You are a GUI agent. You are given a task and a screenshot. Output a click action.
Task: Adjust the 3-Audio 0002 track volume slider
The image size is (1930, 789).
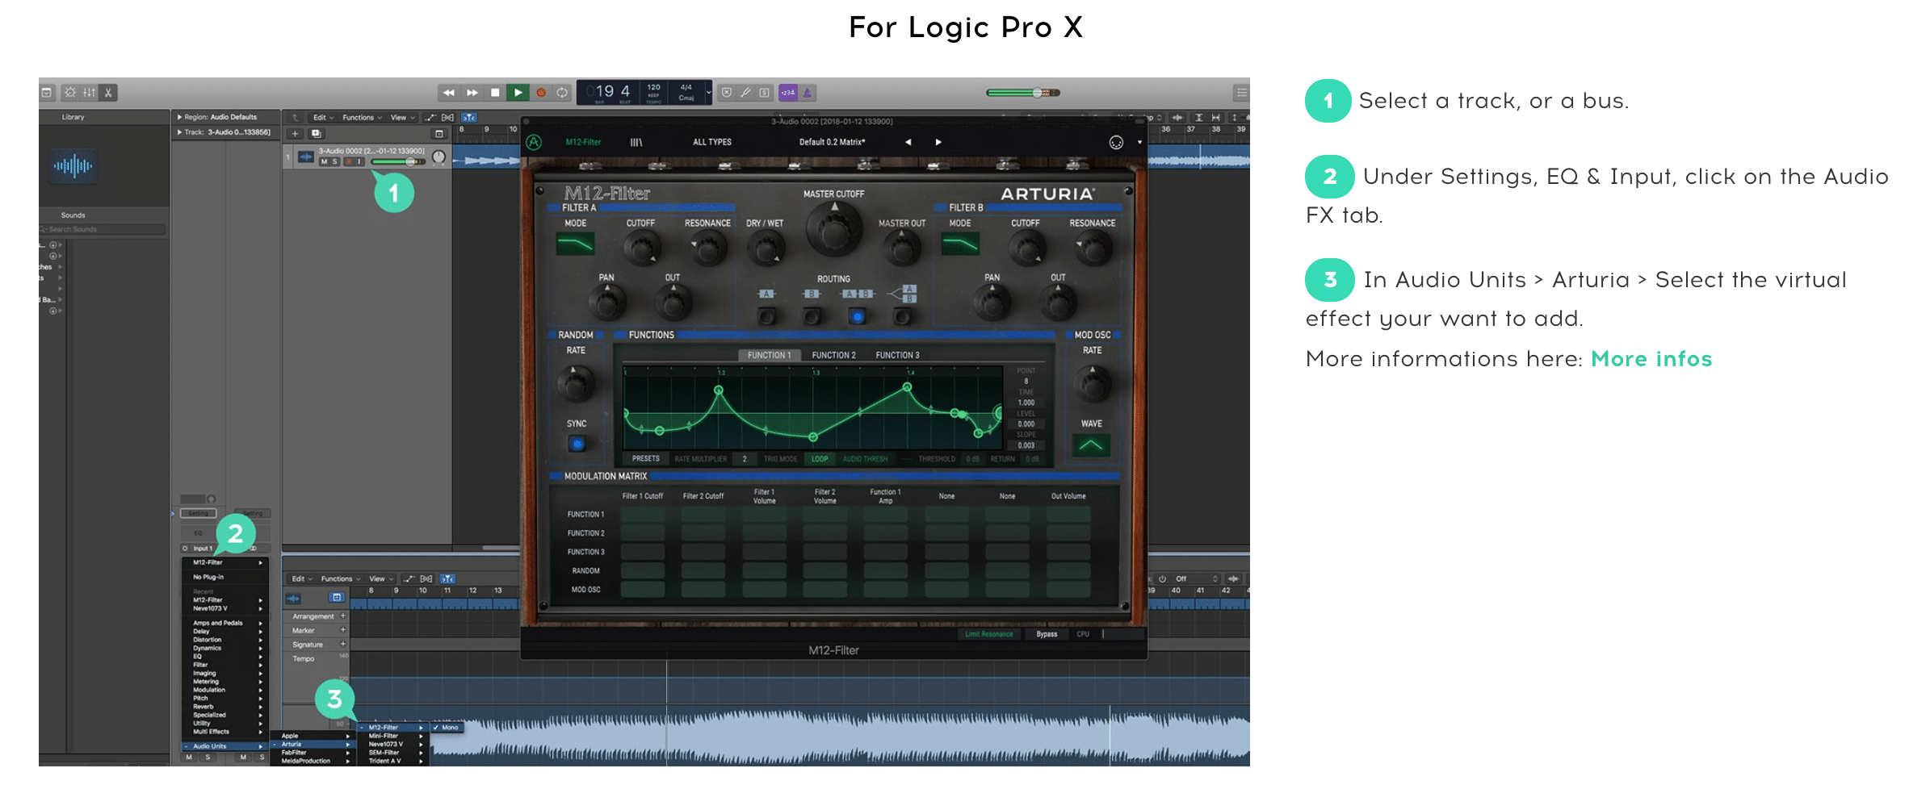click(398, 162)
